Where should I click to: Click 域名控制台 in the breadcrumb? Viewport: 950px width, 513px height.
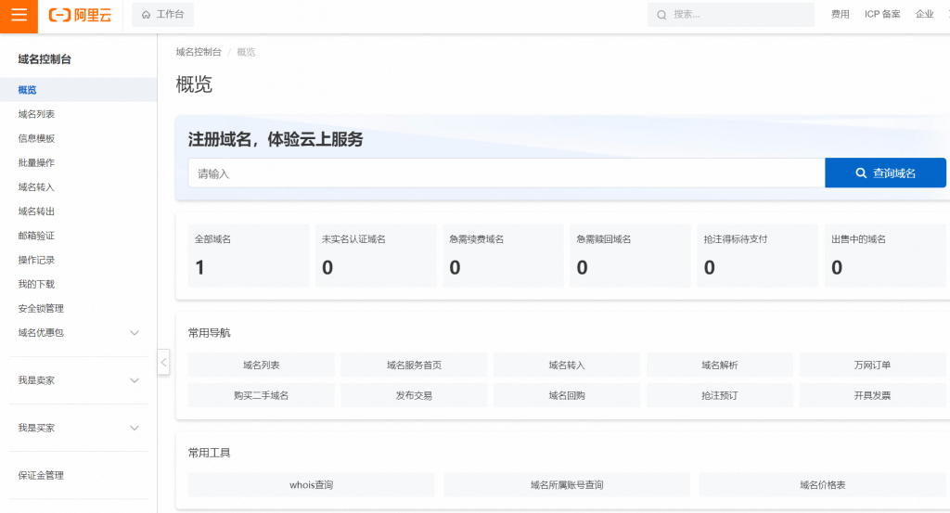click(x=199, y=52)
